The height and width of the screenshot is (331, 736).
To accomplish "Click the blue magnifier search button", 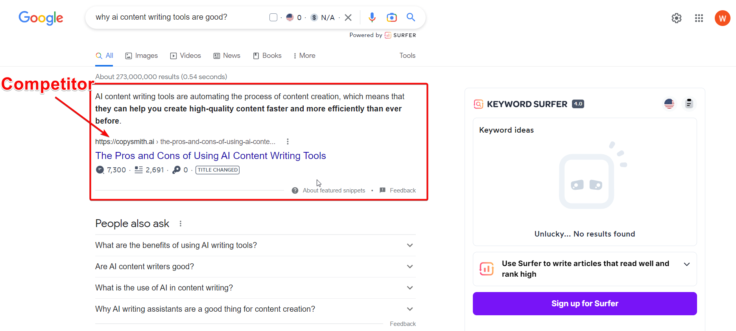I will (411, 17).
